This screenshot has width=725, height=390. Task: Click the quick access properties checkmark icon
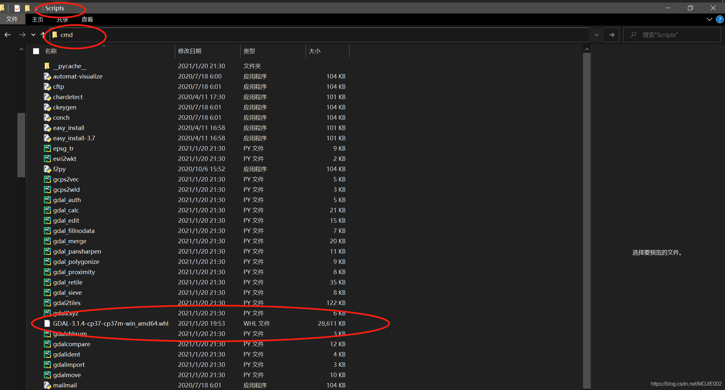tap(17, 8)
